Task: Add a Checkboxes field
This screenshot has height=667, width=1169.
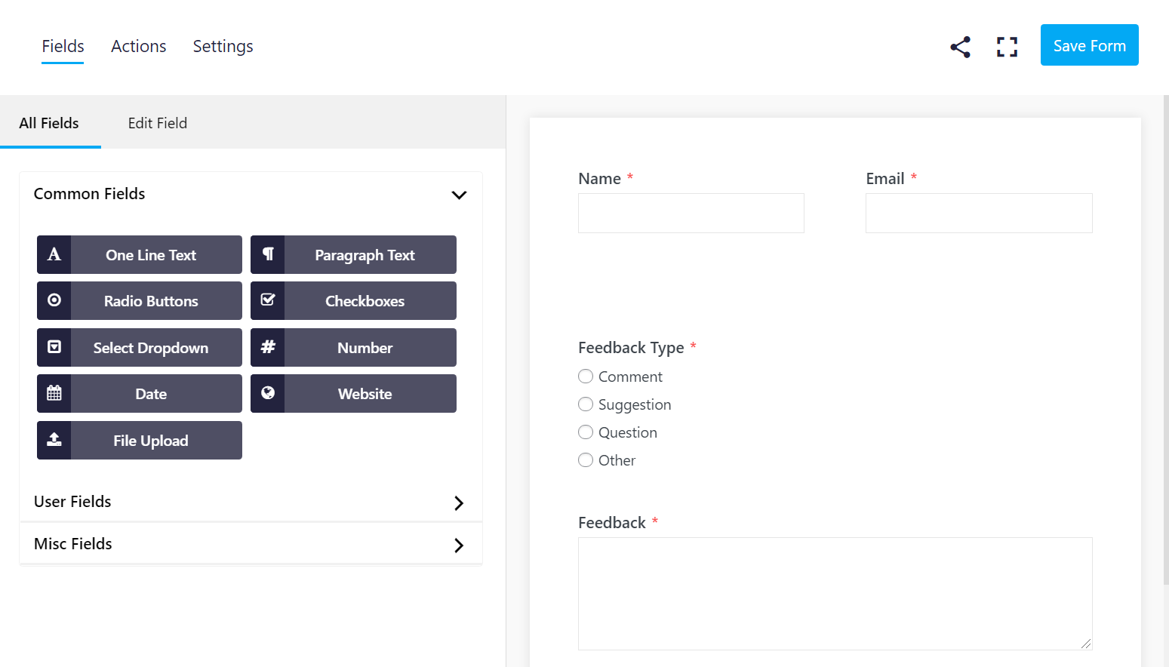Action: (x=353, y=301)
